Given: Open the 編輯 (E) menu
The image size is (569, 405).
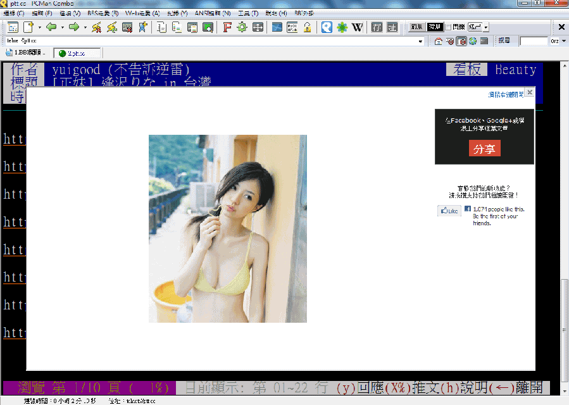Looking at the screenshot, I should (42, 13).
